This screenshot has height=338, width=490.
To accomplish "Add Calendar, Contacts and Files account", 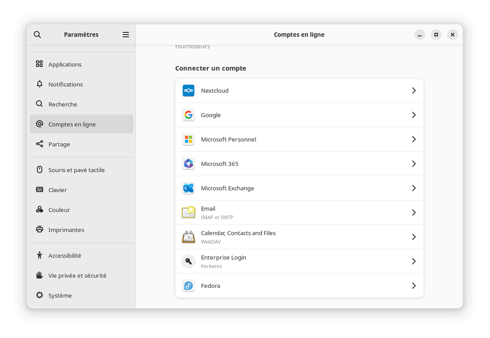I will coord(300,237).
